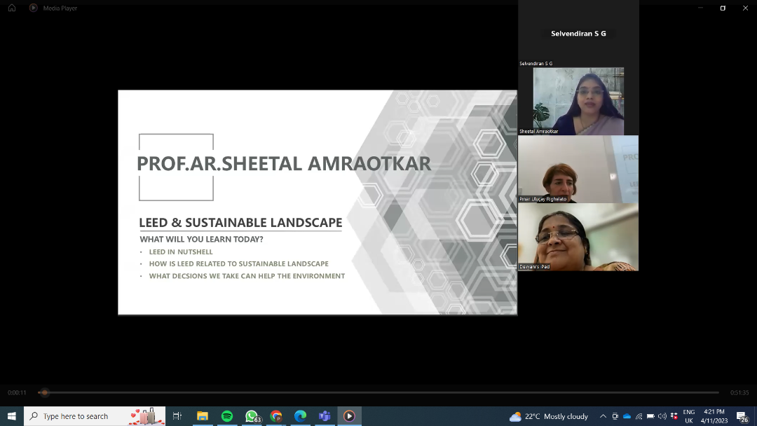Open the Windows Start menu
The width and height of the screenshot is (757, 426).
12,416
